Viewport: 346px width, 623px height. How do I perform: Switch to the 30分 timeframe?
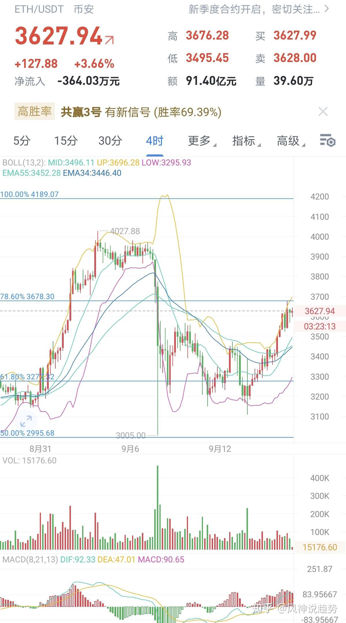click(110, 141)
